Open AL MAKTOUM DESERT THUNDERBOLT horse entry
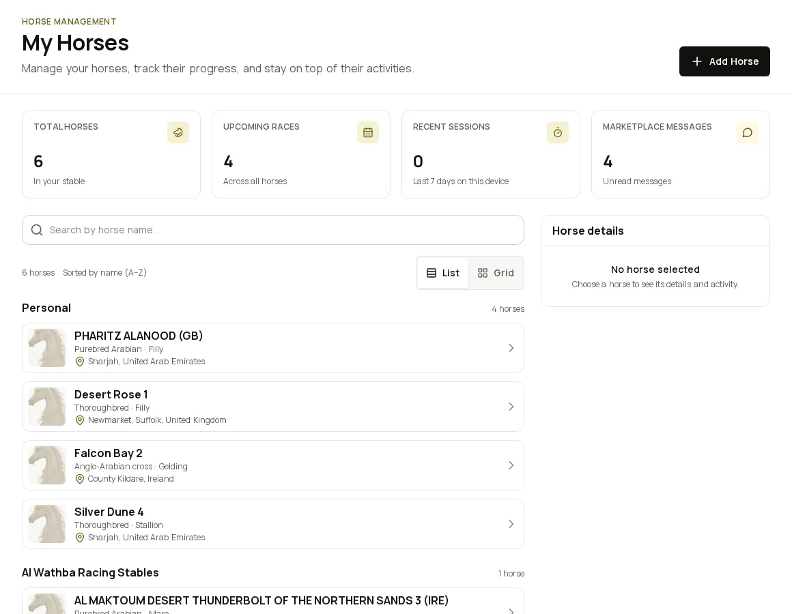The height and width of the screenshot is (614, 792). (272, 601)
